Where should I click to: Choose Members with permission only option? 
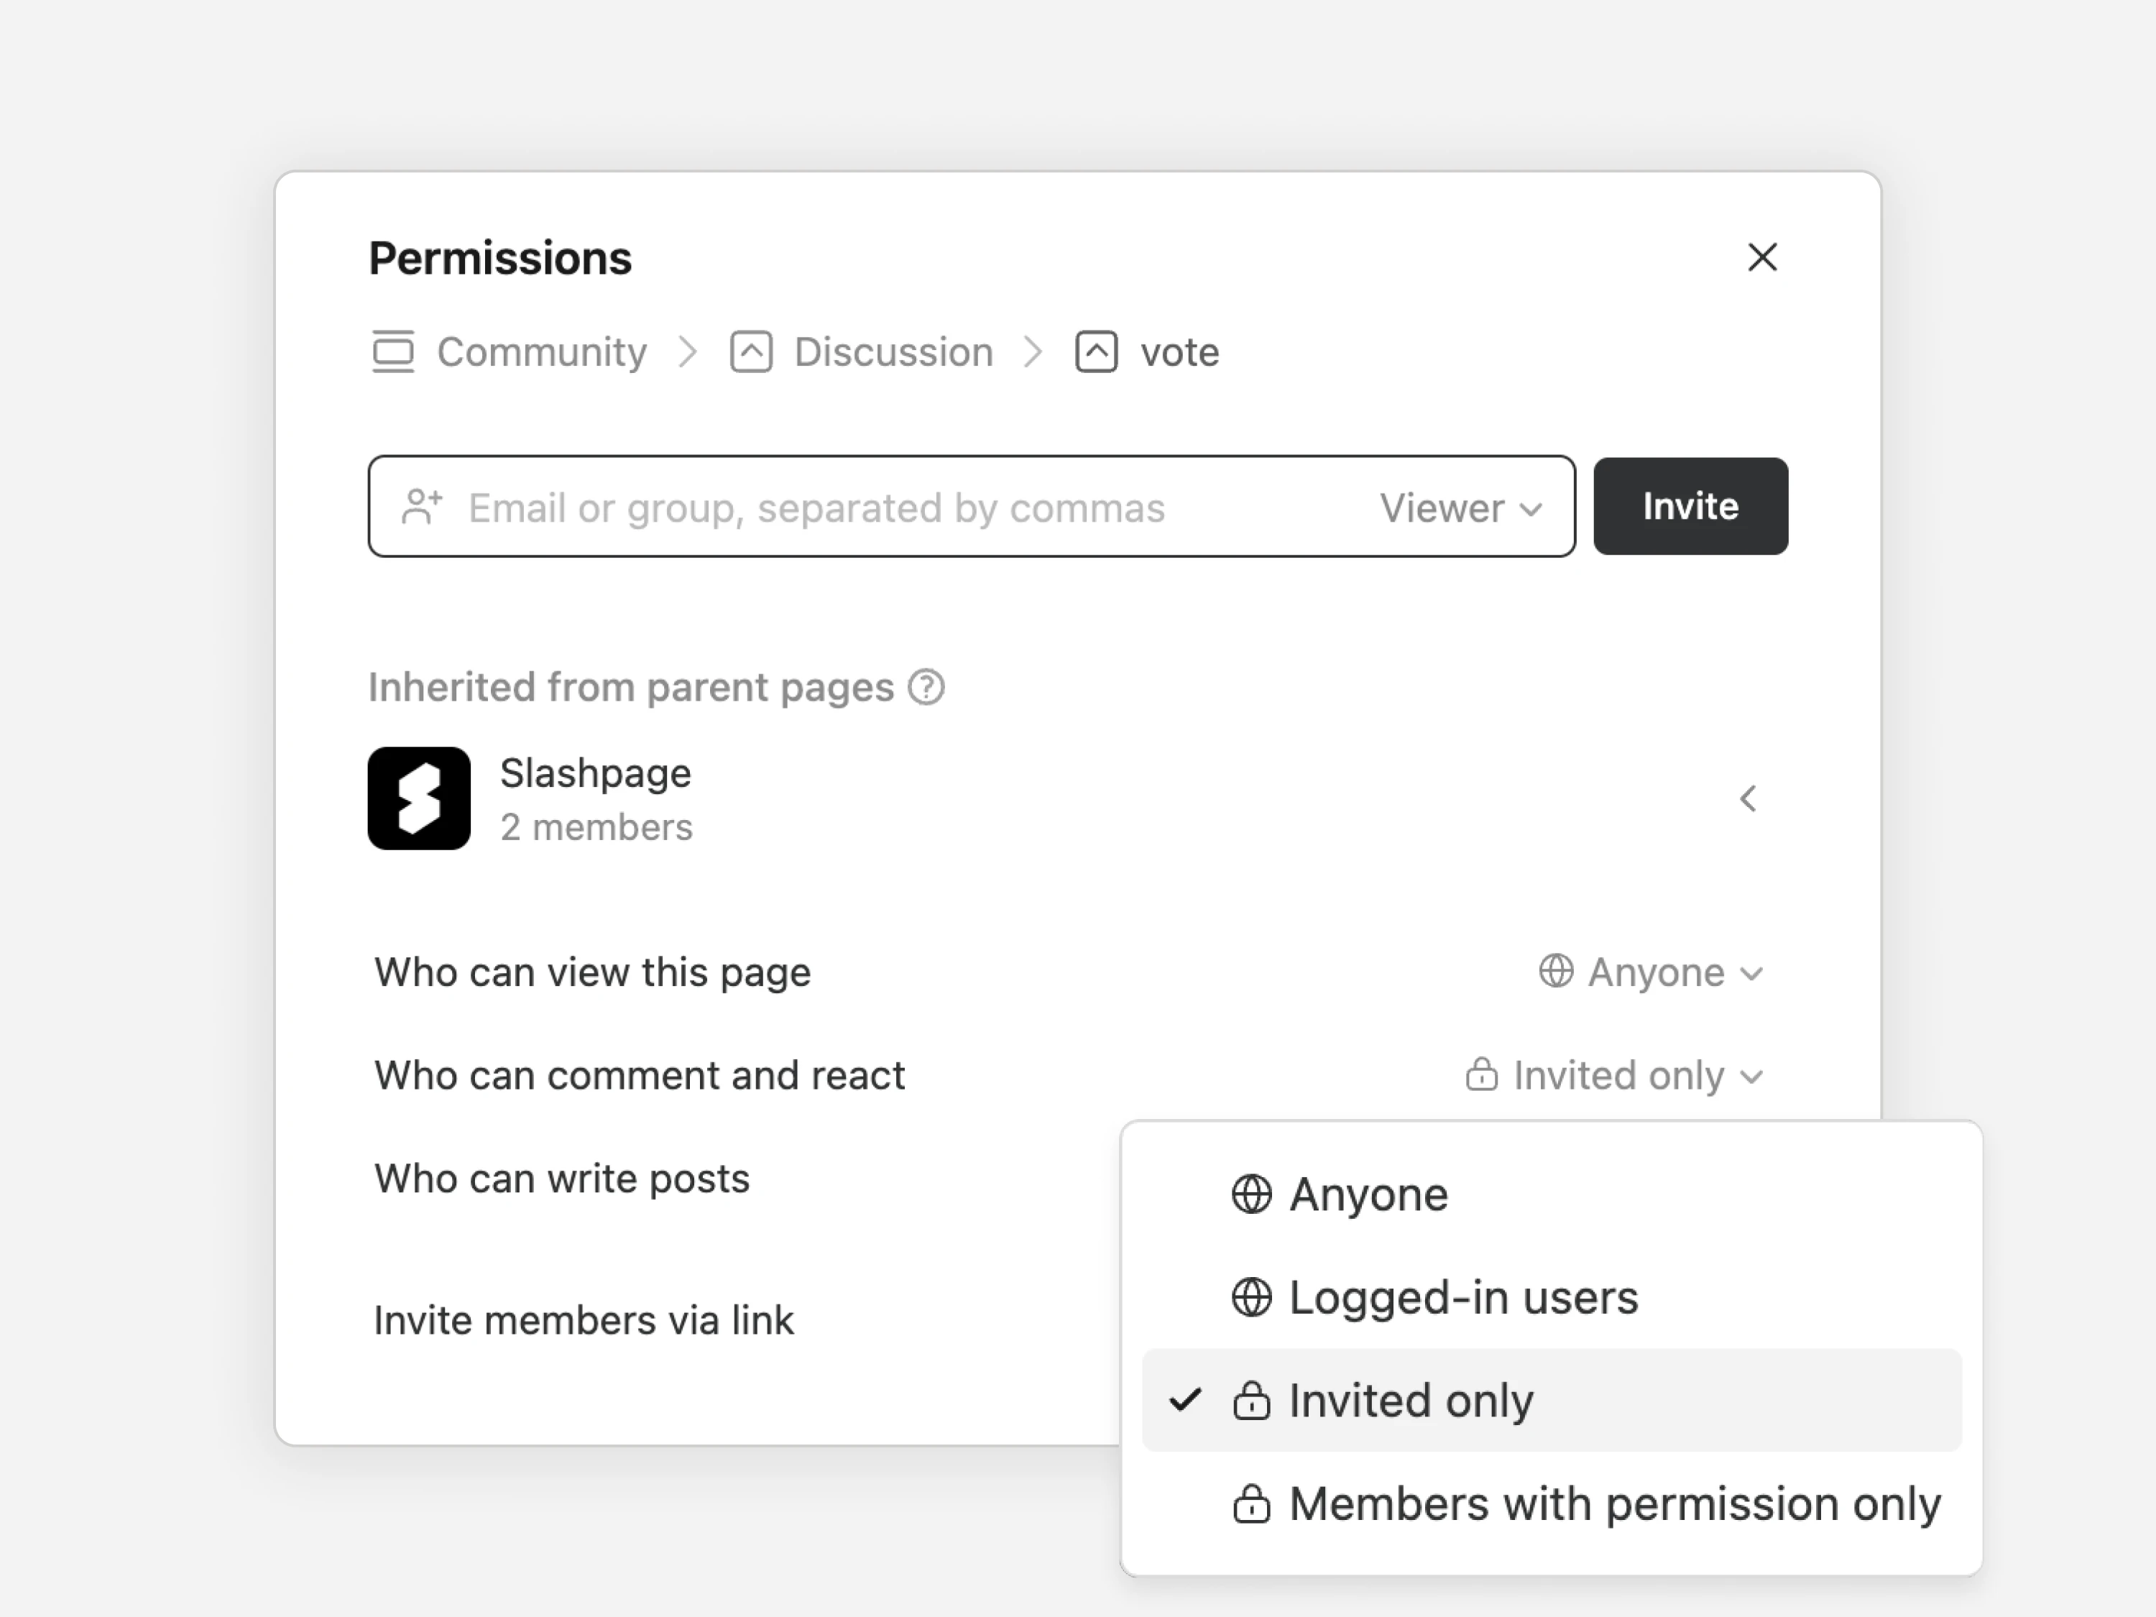pyautogui.click(x=1551, y=1503)
